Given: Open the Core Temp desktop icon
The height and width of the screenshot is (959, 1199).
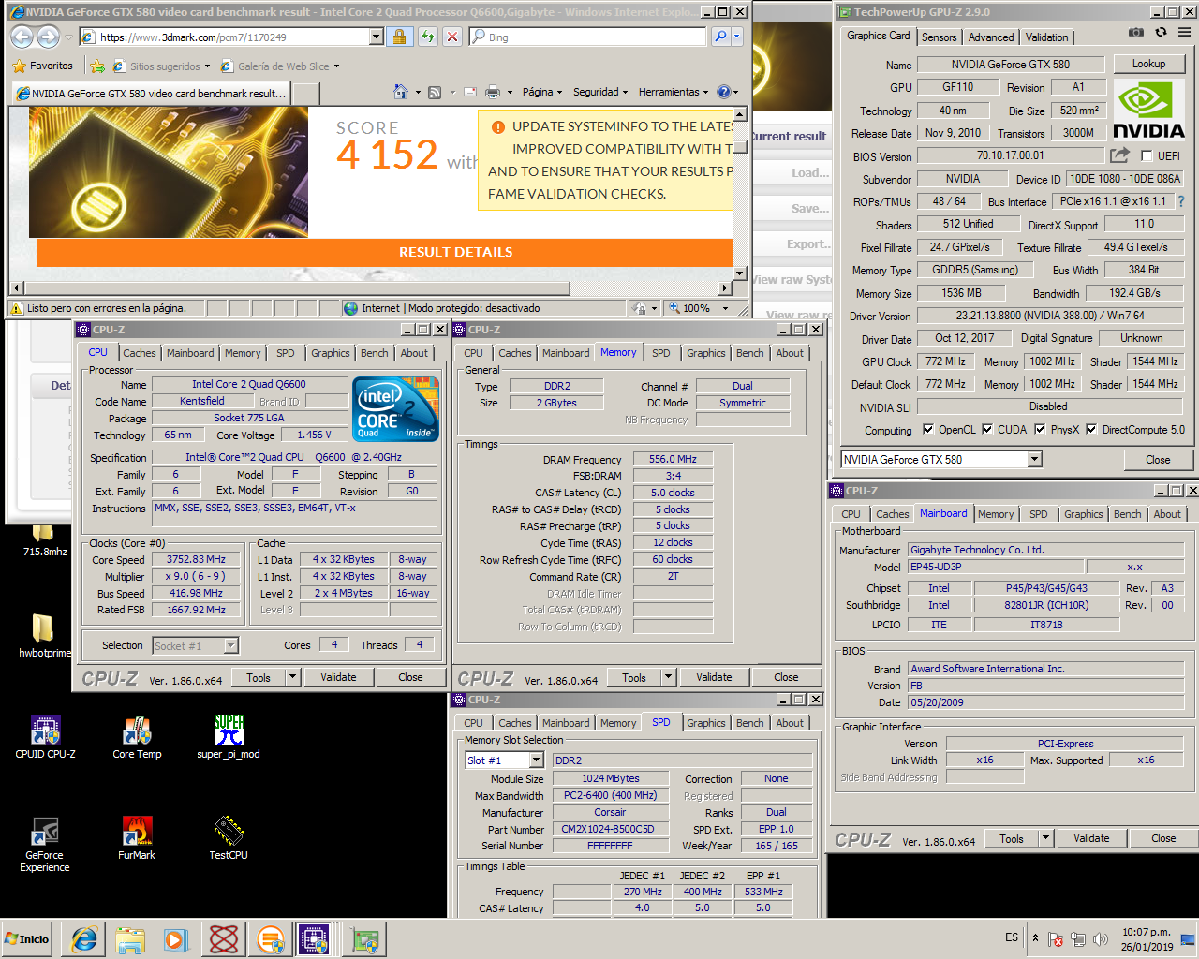Looking at the screenshot, I should (137, 737).
